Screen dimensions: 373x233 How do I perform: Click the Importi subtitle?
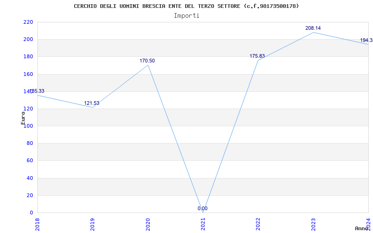point(186,16)
